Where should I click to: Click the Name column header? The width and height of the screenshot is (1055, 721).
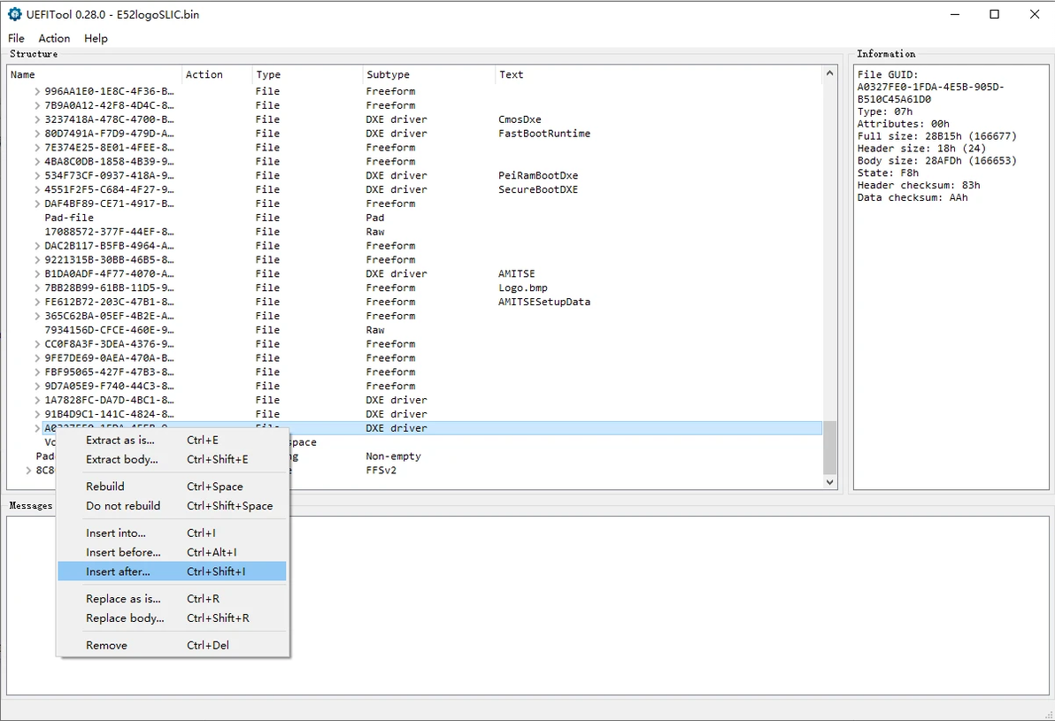pos(94,74)
